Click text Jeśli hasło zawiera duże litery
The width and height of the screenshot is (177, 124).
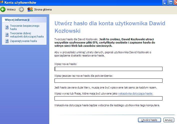point(106,87)
